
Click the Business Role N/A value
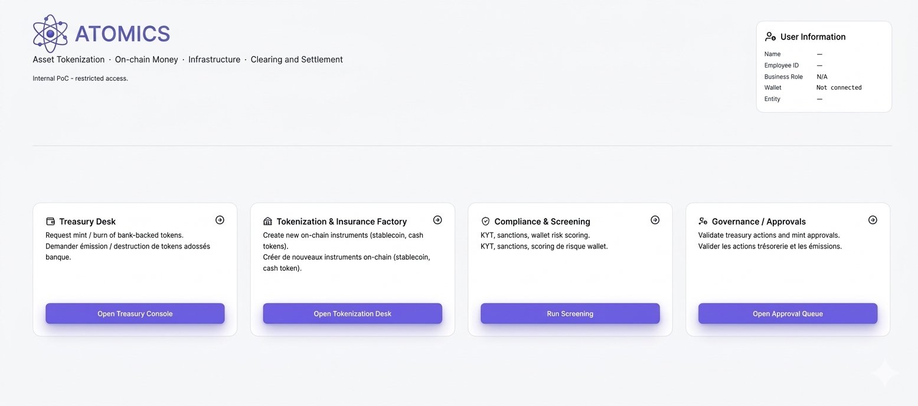(822, 77)
